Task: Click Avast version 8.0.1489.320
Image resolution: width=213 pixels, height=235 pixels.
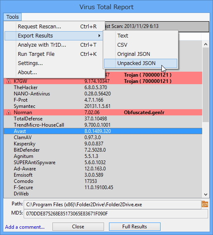Action: point(98,131)
